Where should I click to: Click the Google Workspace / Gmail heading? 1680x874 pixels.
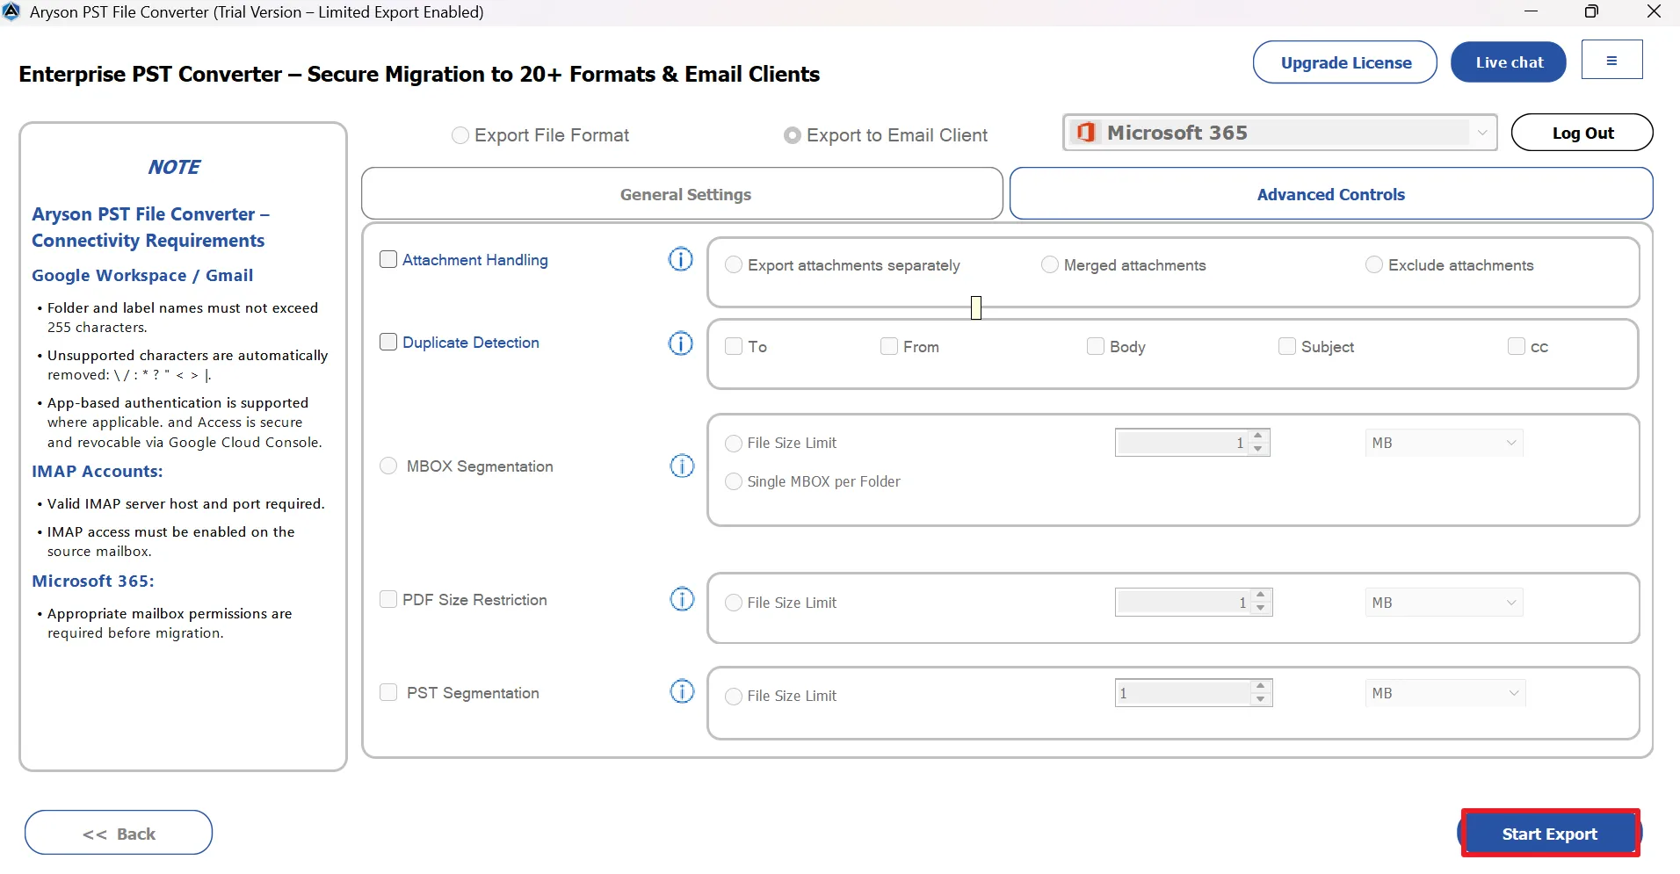142,275
